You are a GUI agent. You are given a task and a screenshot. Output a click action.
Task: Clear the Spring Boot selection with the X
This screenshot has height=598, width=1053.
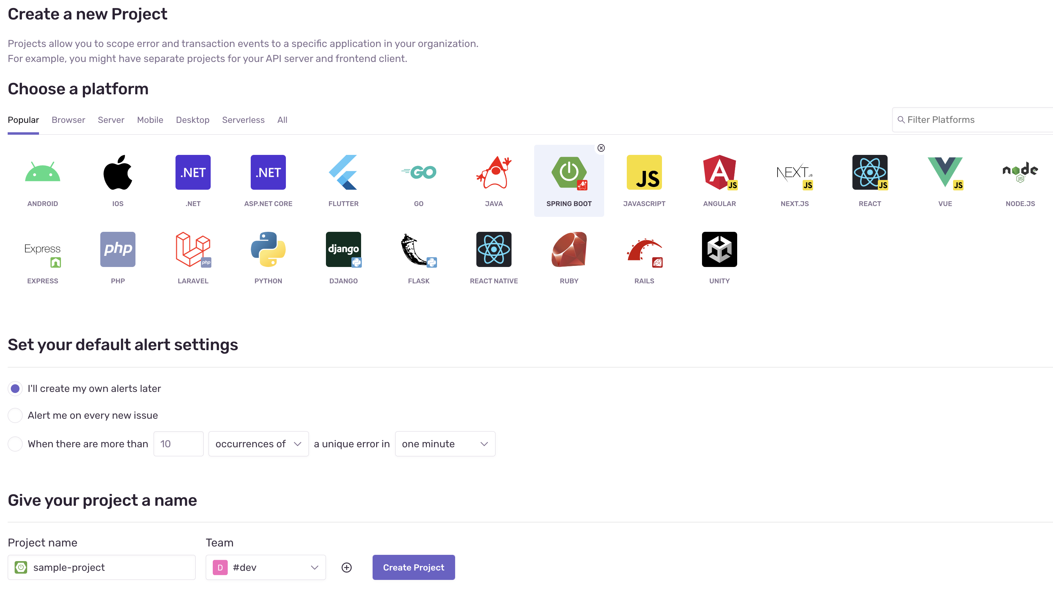point(601,148)
